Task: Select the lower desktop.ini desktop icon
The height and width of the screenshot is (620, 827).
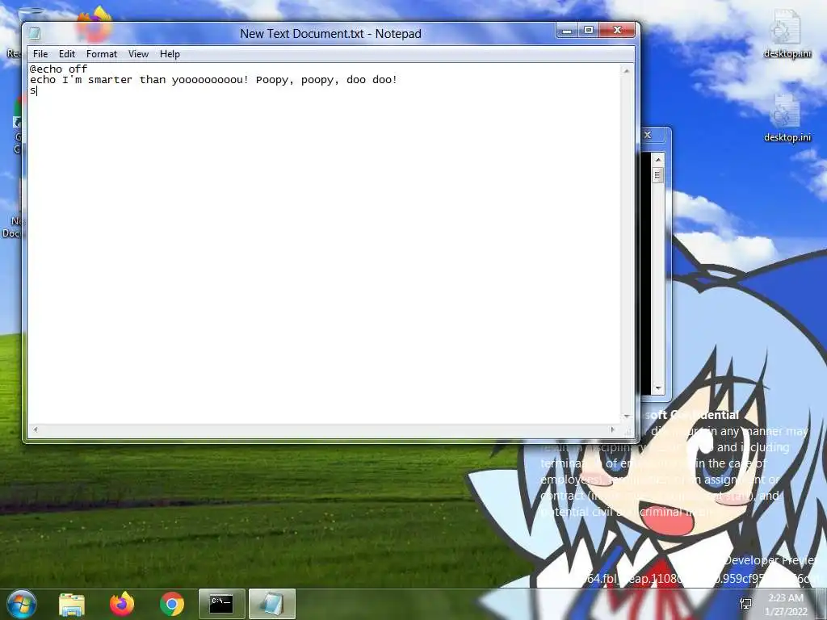Action: (x=787, y=118)
